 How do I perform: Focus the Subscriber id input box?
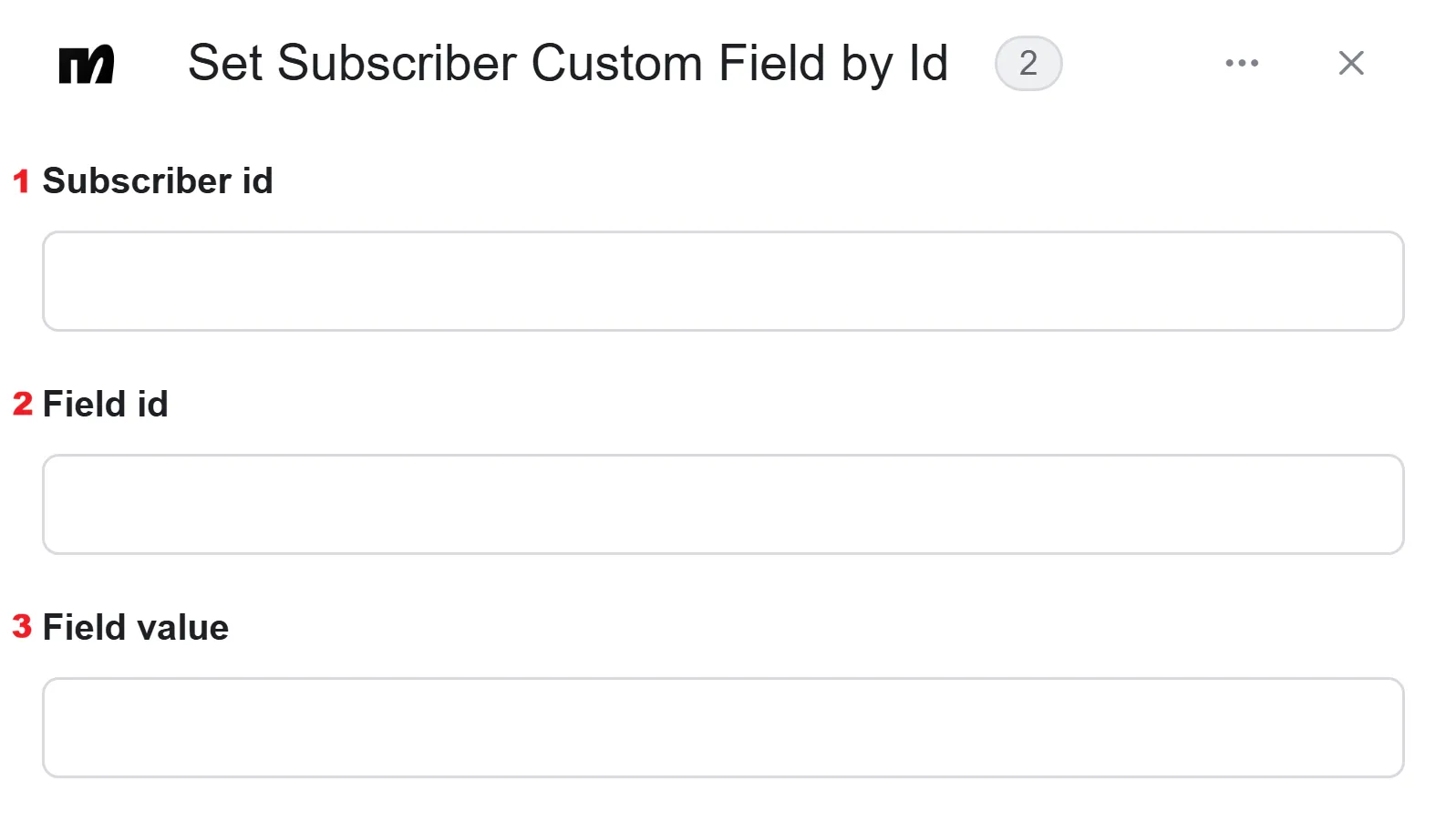tap(723, 281)
